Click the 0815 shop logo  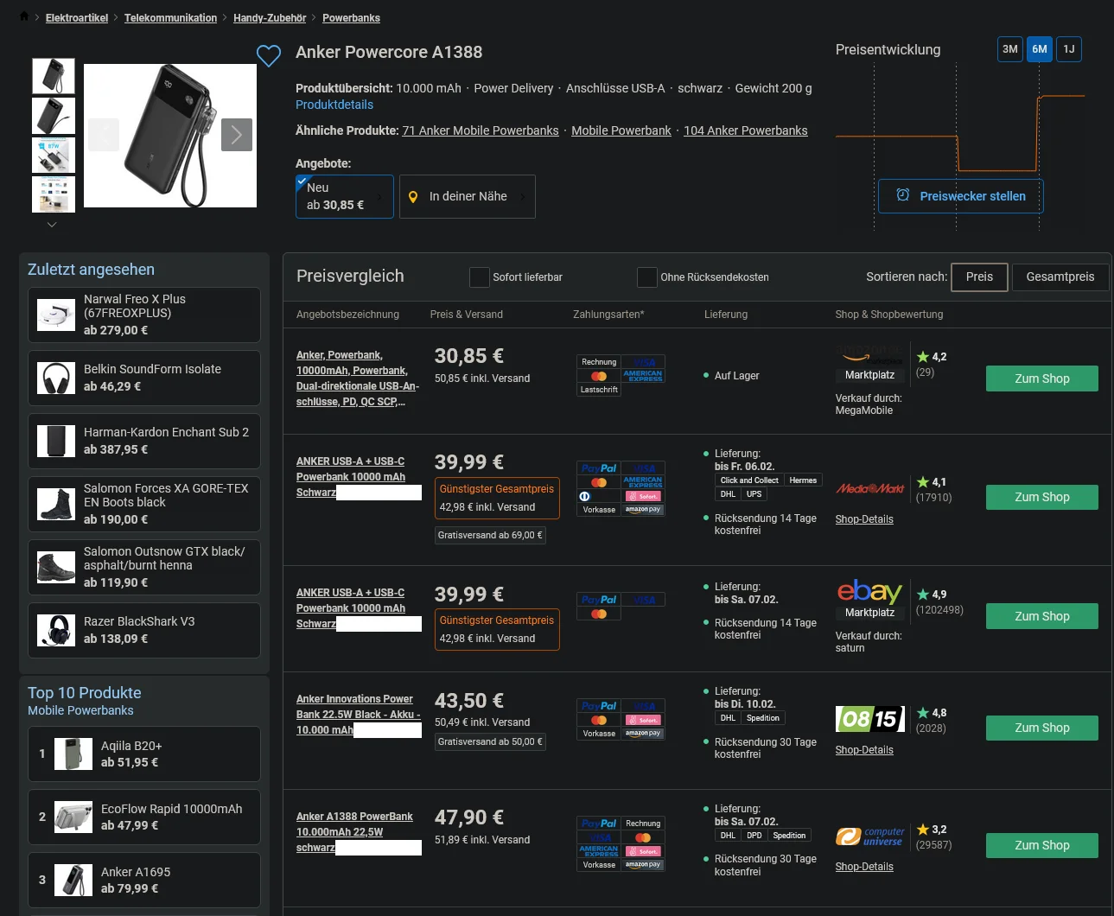click(870, 719)
